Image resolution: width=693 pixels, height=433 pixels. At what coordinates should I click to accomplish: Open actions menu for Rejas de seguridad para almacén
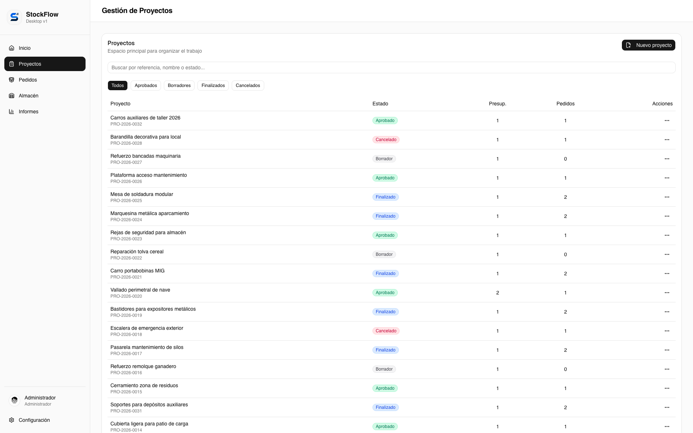pyautogui.click(x=667, y=235)
